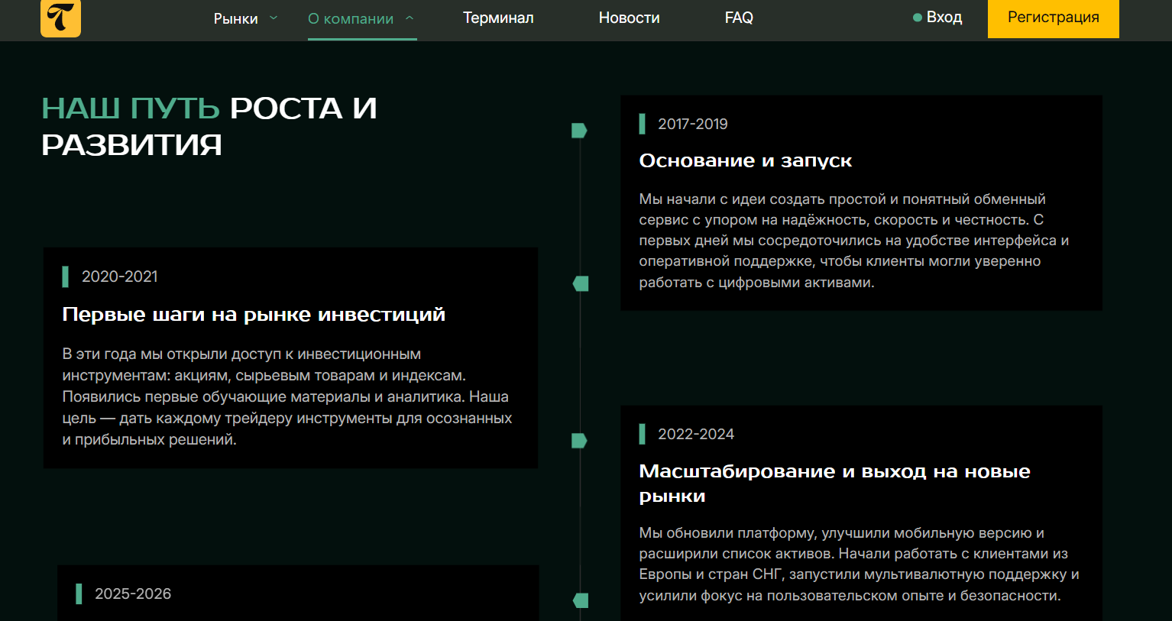Click the 2025-2026 card label

click(x=132, y=594)
